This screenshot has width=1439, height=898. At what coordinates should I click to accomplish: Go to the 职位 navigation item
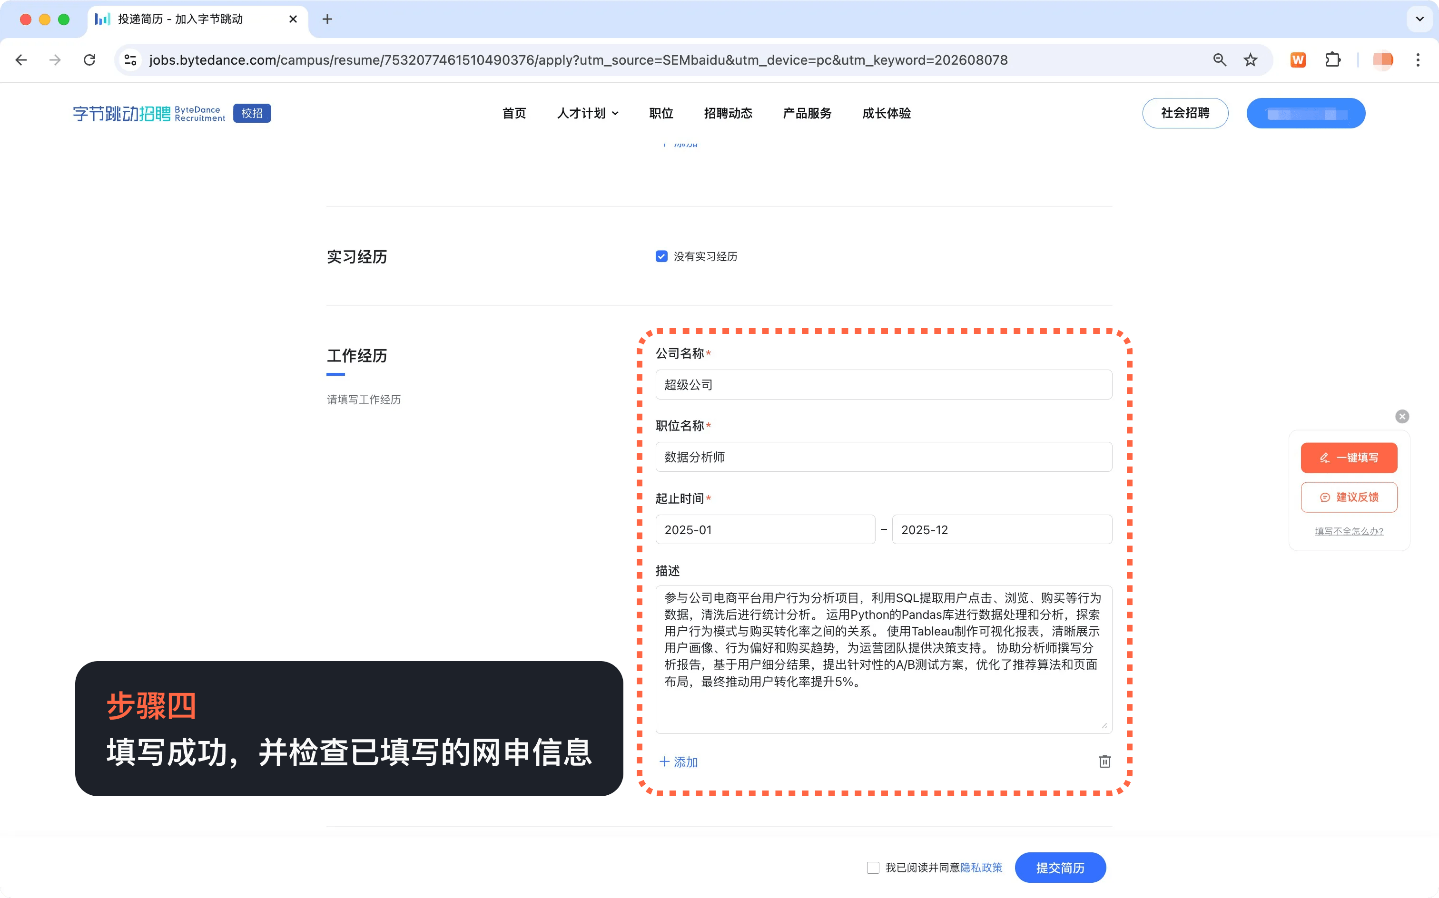click(660, 113)
